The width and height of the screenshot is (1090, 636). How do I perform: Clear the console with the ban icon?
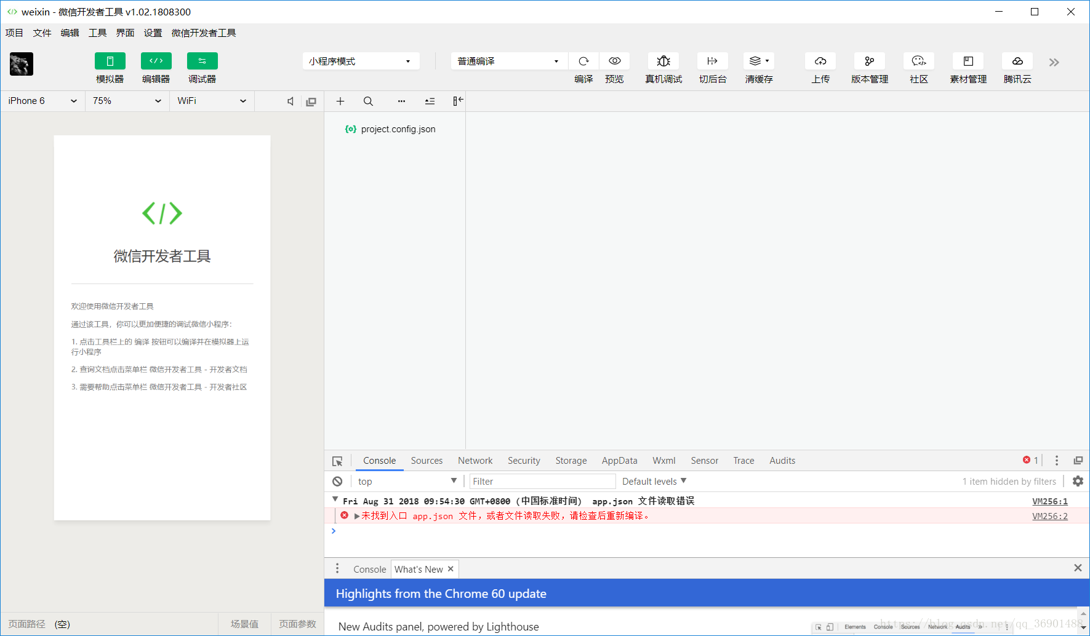tap(337, 482)
